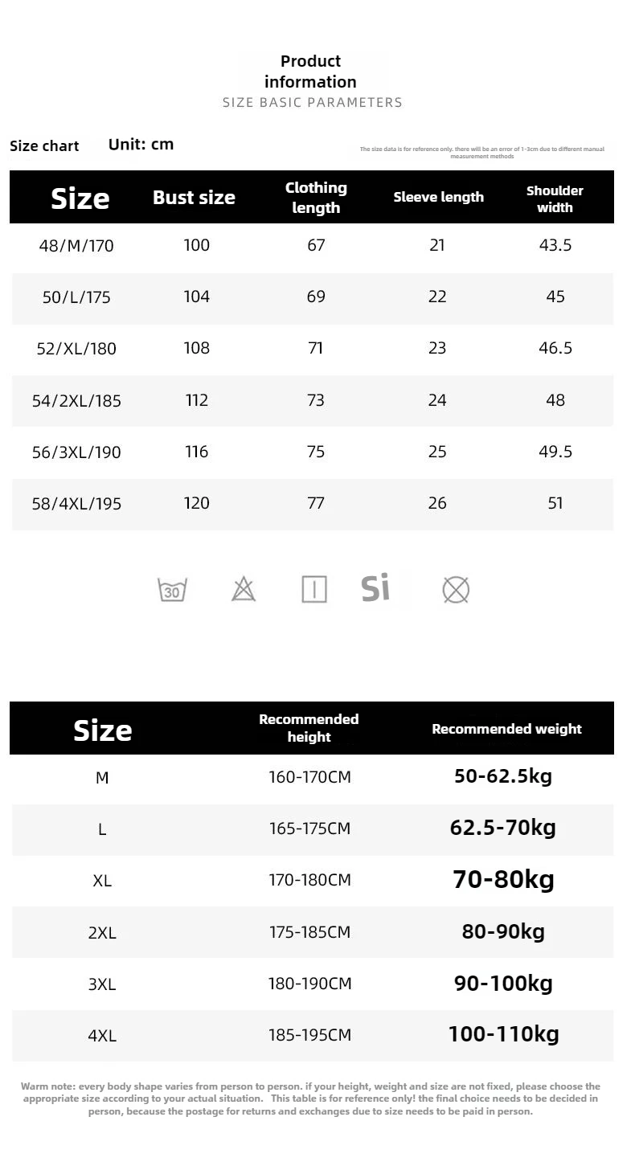Screen dimensions: 635x1166
Task: Select the 48/M/170 size row
Action: 312,245
